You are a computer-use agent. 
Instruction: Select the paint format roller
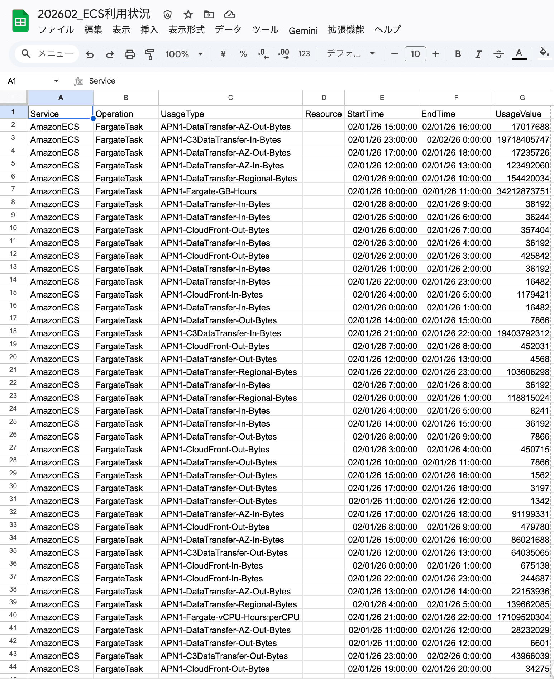click(x=149, y=54)
